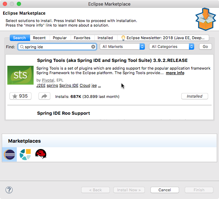Expand the All Categories dropdown
The width and height of the screenshot is (219, 199).
tap(171, 47)
